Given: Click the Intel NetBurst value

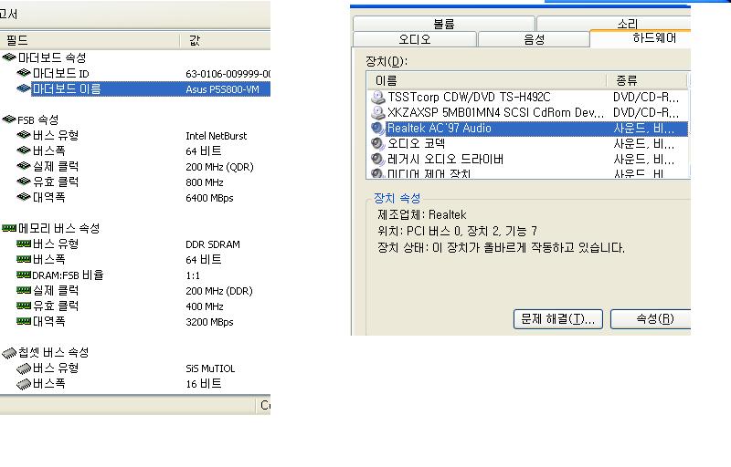Looking at the screenshot, I should point(217,136).
